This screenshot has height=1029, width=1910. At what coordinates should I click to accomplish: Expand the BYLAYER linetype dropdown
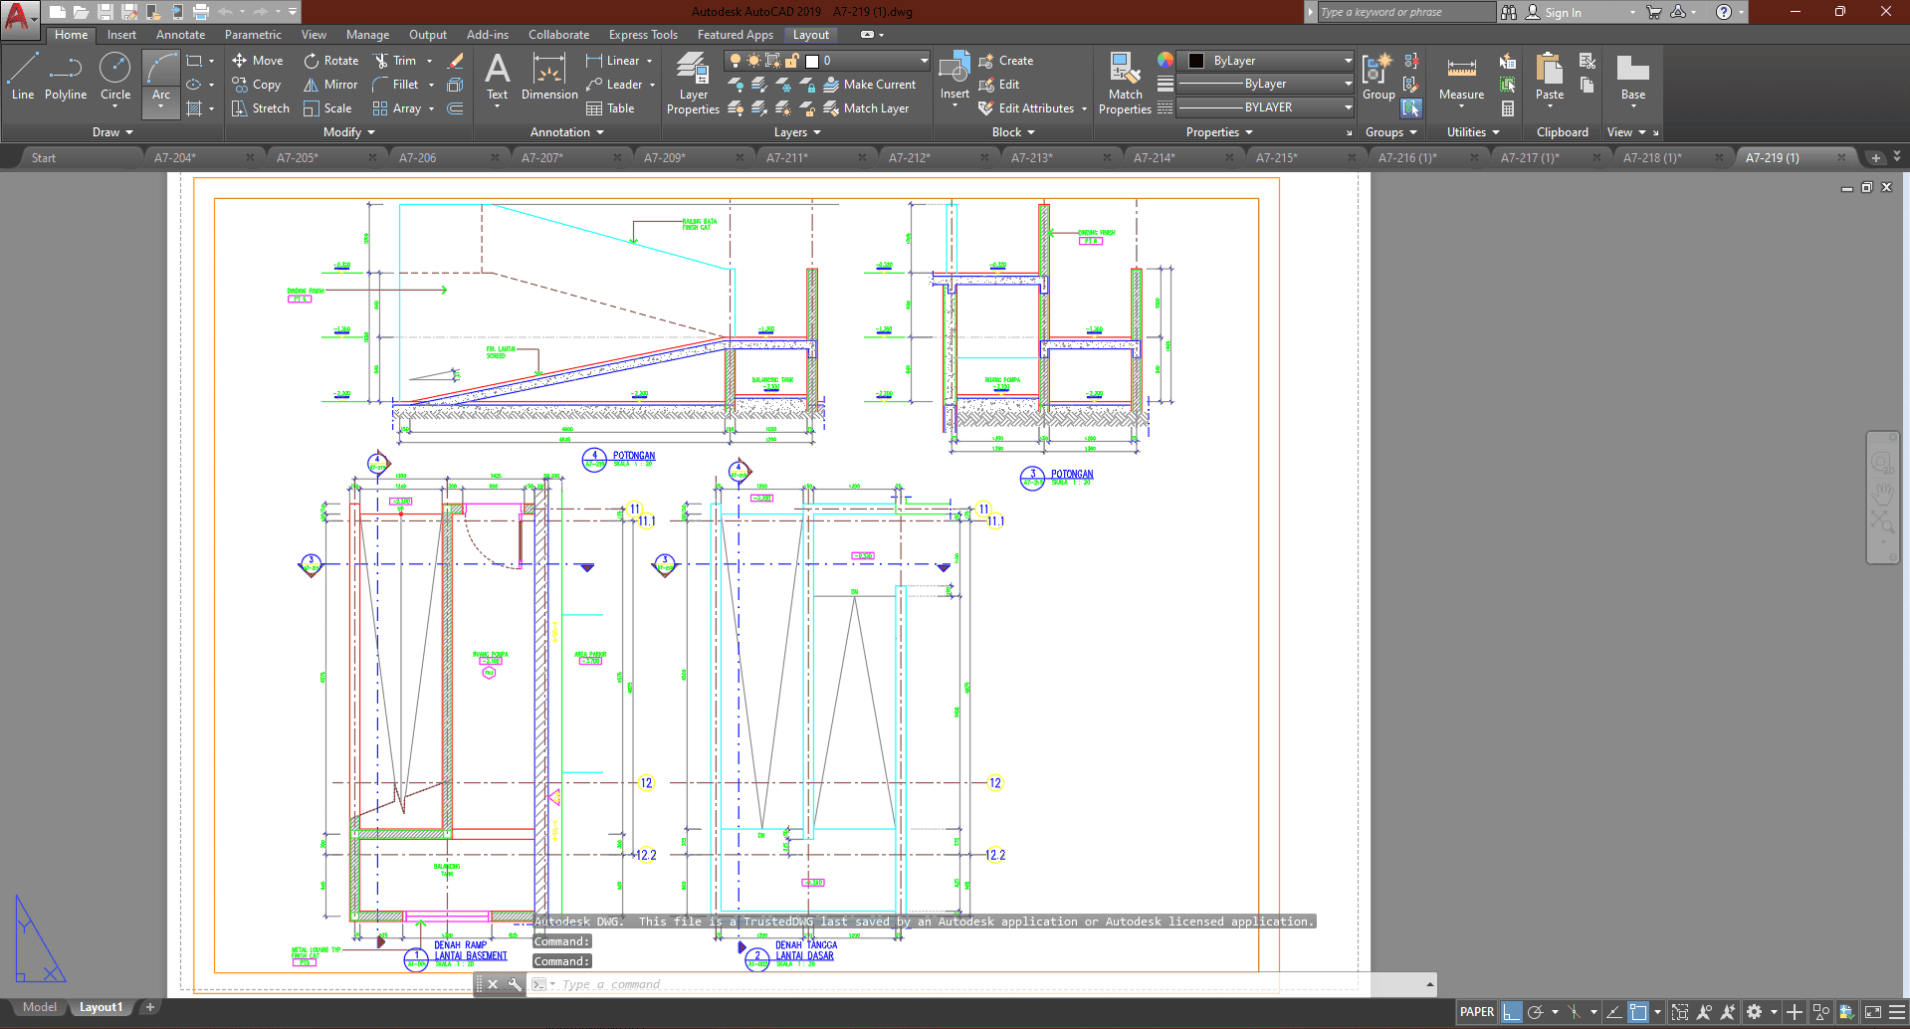tap(1349, 107)
